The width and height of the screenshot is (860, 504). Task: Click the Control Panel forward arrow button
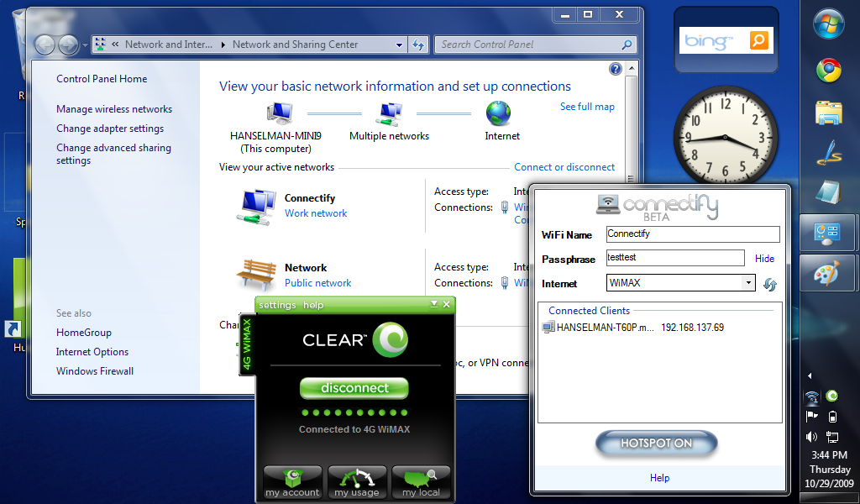point(68,45)
